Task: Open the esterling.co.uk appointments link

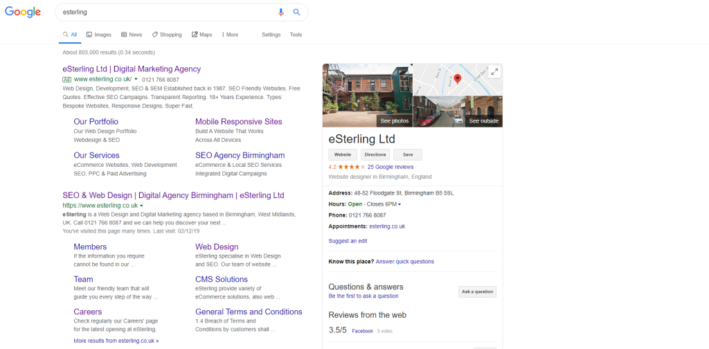Action: point(387,226)
